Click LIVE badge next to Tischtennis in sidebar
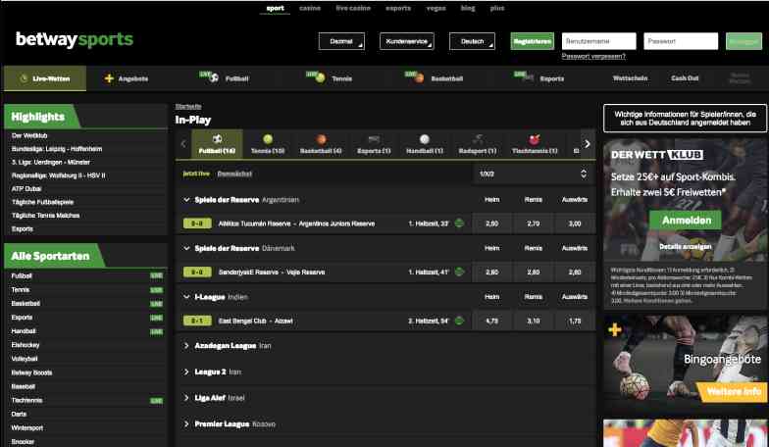The width and height of the screenshot is (769, 447). (x=157, y=401)
